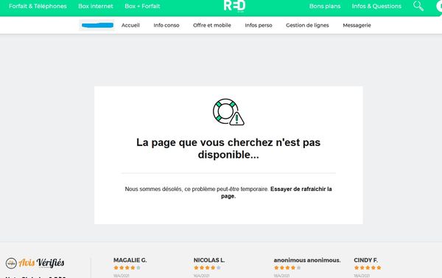Select the Infos perso tab

[x=259, y=25]
